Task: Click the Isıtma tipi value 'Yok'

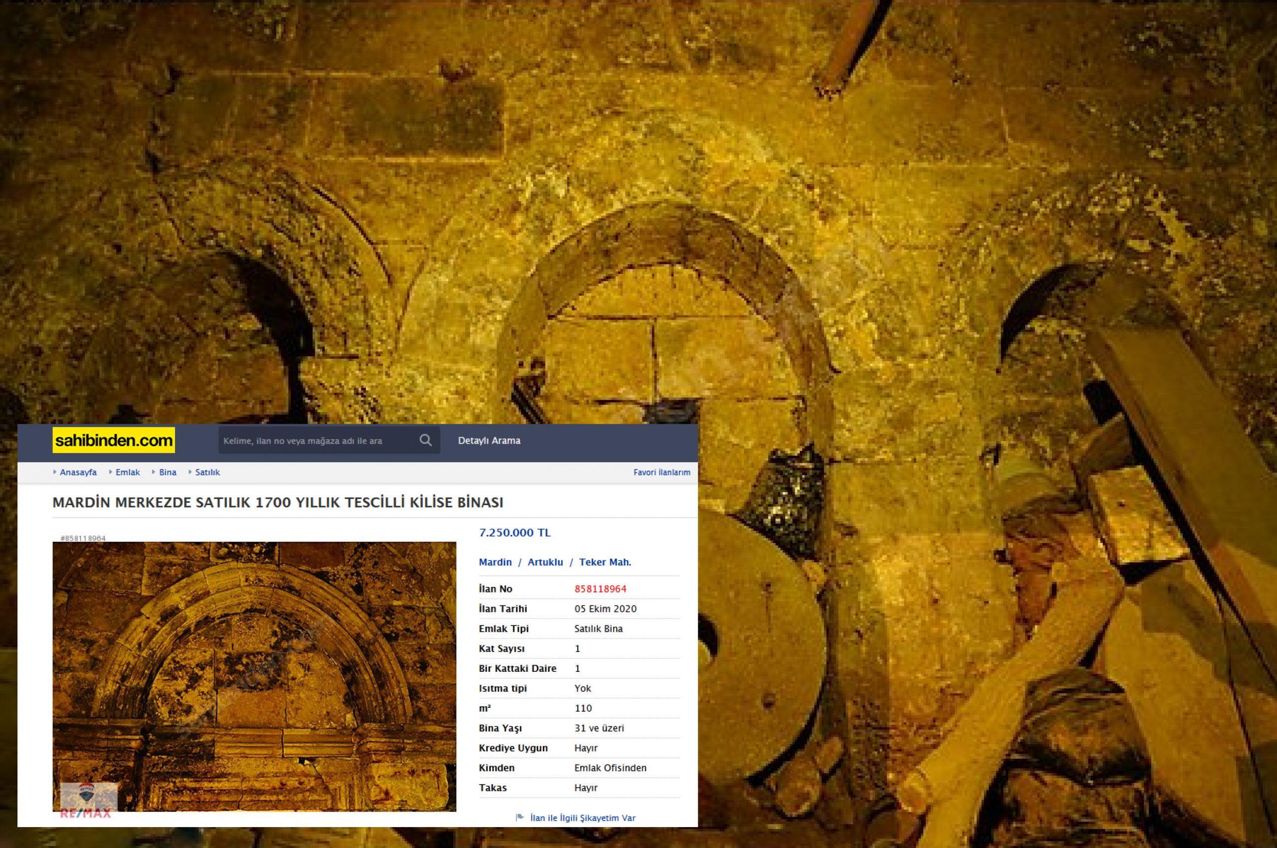Action: [583, 688]
